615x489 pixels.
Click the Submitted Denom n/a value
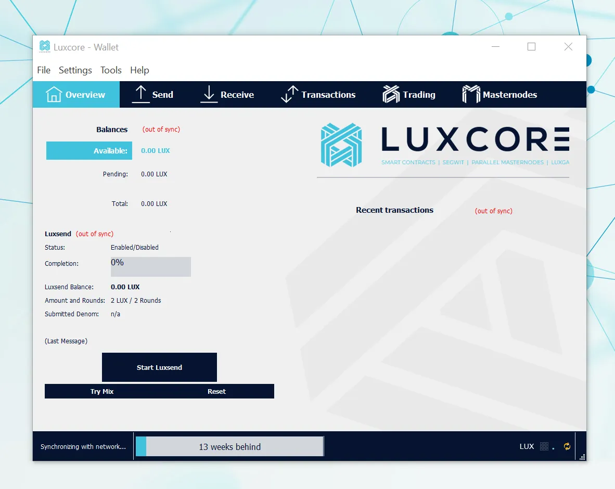click(x=116, y=314)
